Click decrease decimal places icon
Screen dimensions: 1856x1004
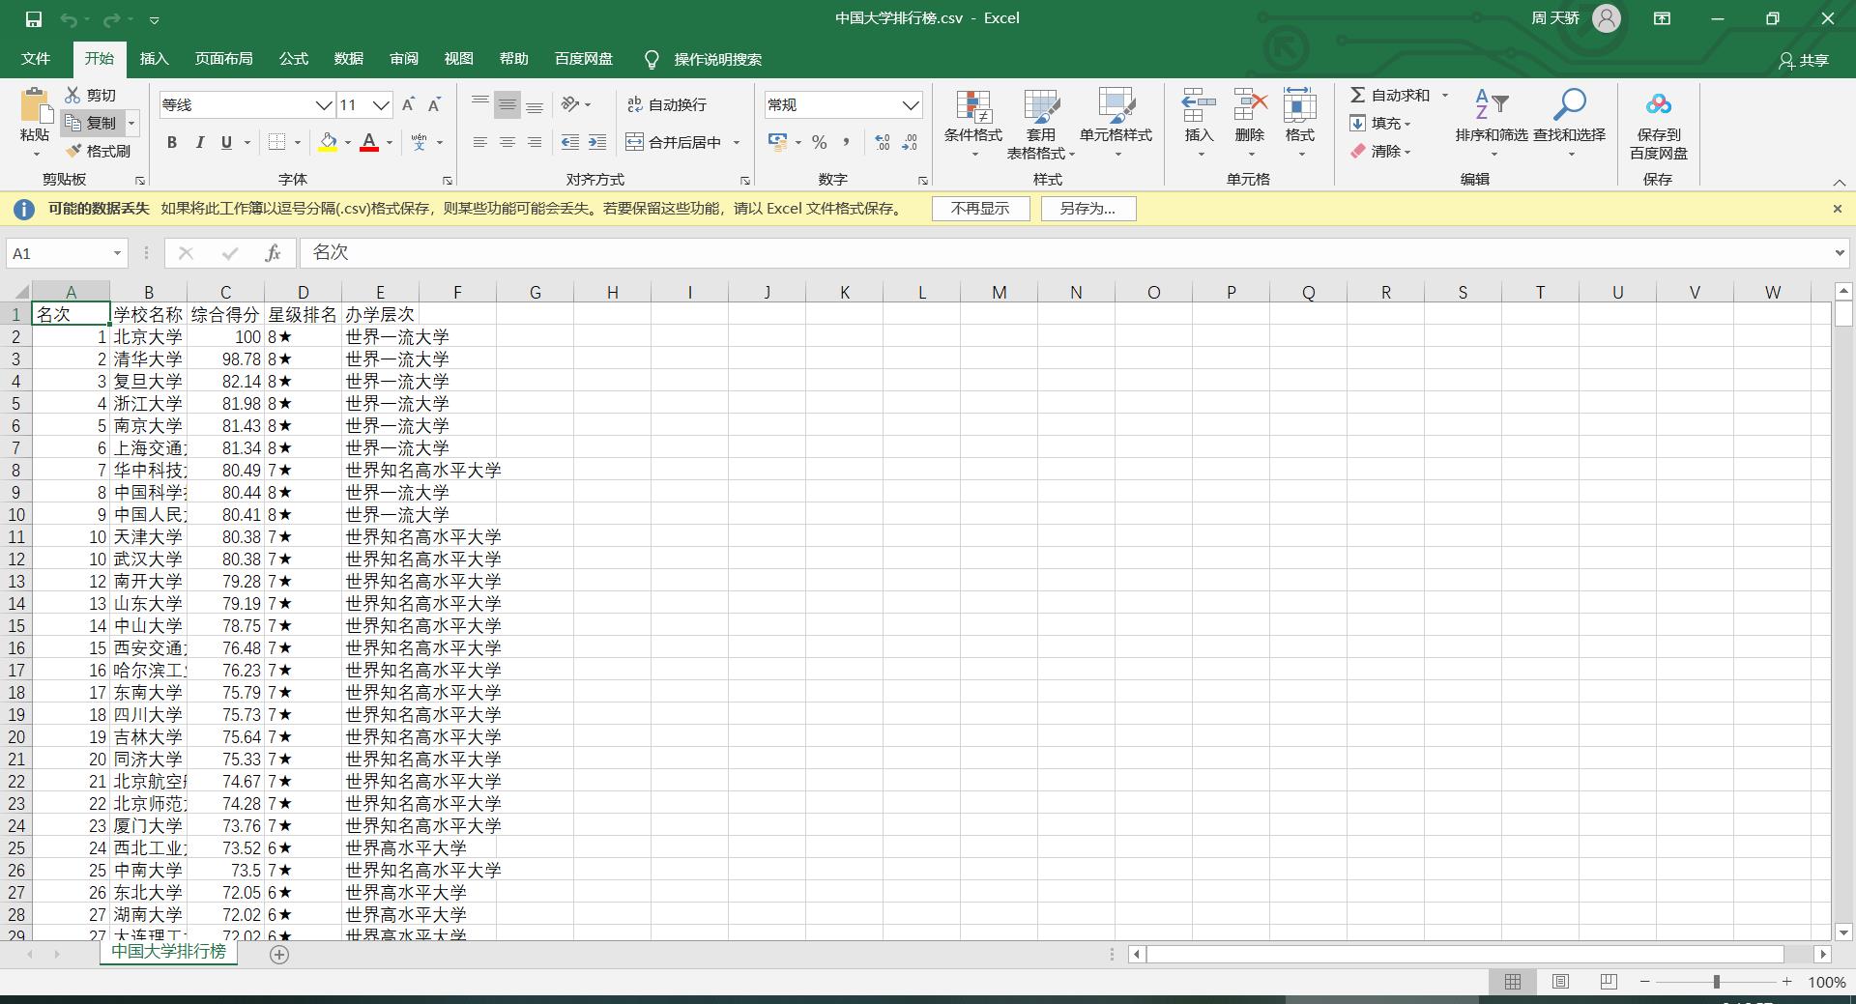[x=910, y=142]
